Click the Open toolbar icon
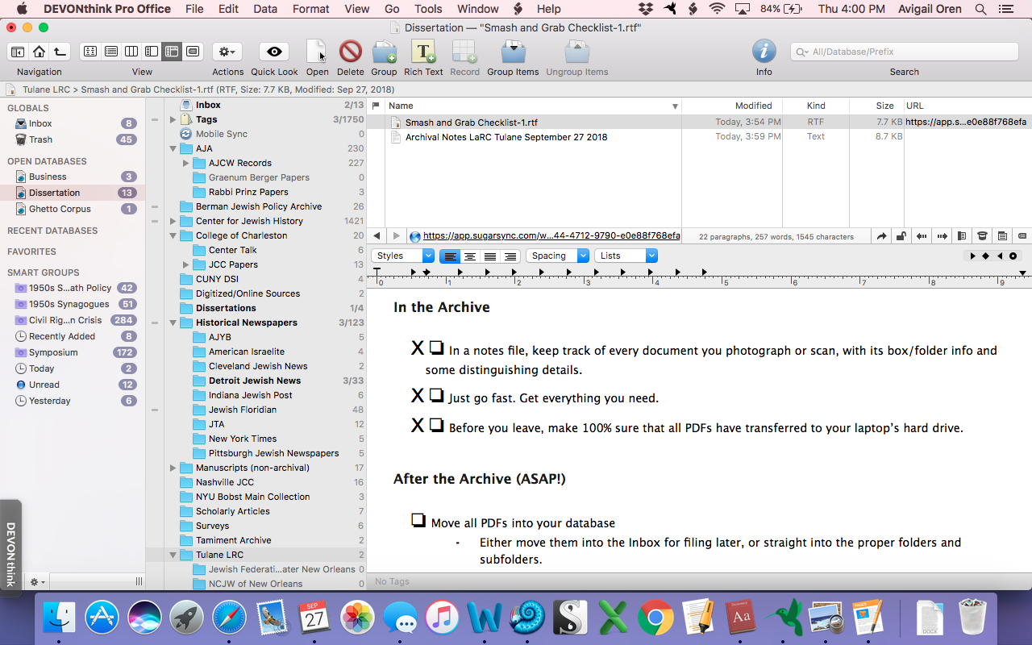This screenshot has height=645, width=1032. 317,52
